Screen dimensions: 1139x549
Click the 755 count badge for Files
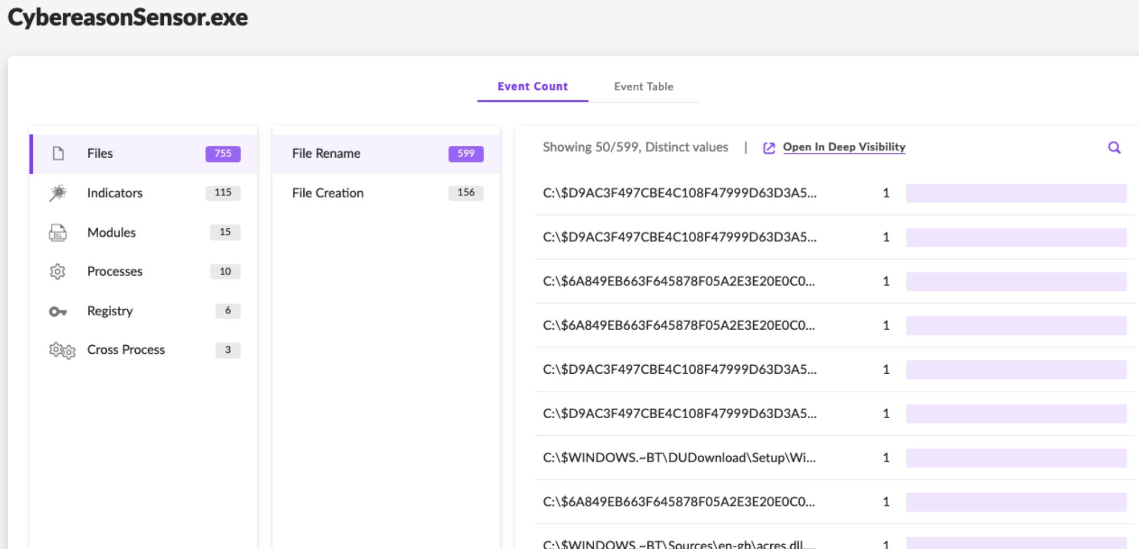pyautogui.click(x=223, y=153)
